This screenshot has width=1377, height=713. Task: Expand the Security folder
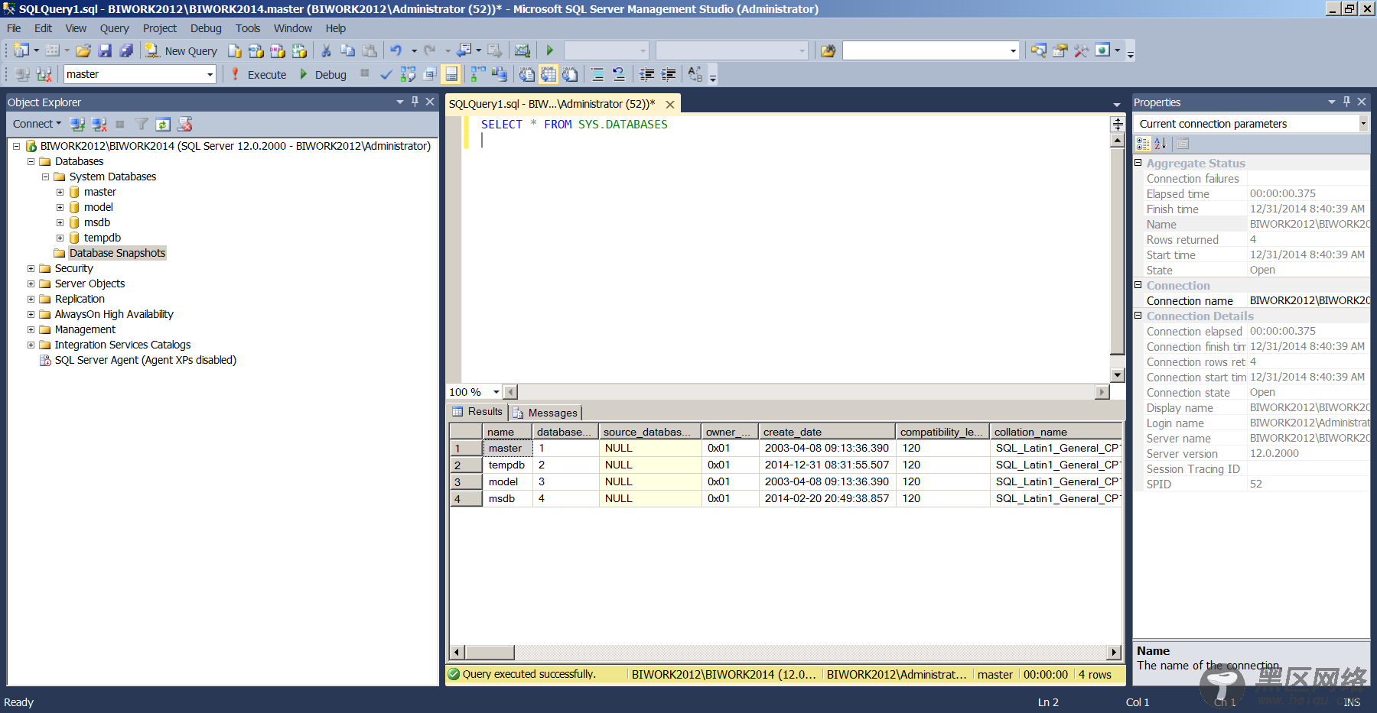coord(31,268)
